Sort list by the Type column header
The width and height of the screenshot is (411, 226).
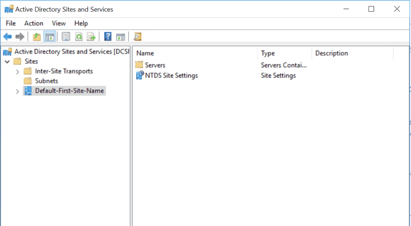pyautogui.click(x=285, y=53)
